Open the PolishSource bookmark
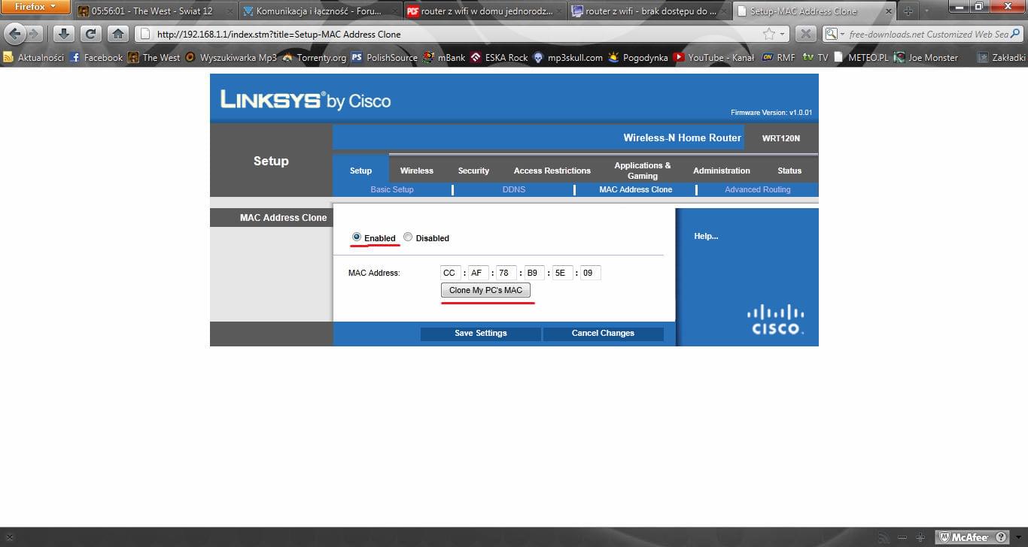1028x547 pixels. 384,57
